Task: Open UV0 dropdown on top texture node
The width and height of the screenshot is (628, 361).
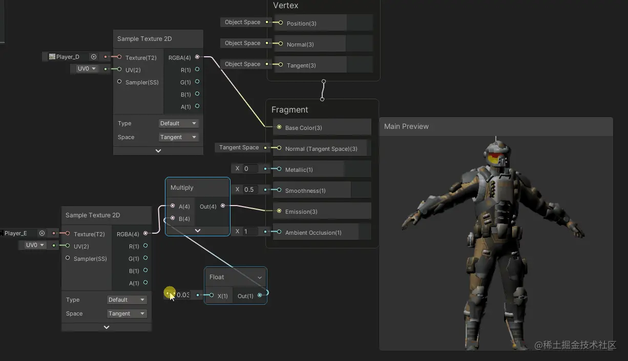Action: pyautogui.click(x=87, y=69)
